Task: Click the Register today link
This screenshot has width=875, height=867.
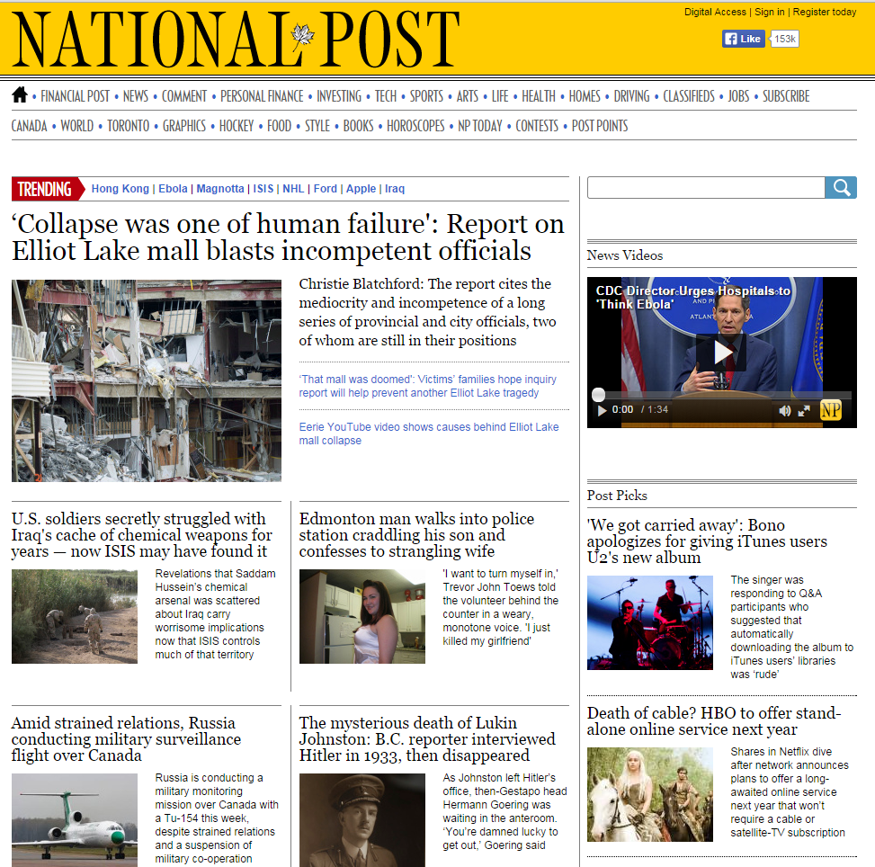Action: point(825,12)
